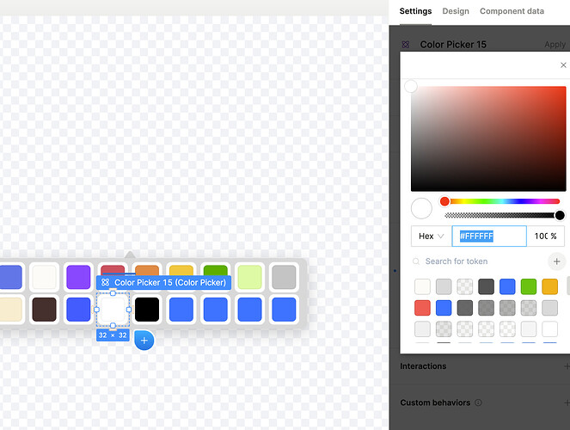Select the purple swatch on the canvas
The width and height of the screenshot is (570, 430).
point(78,277)
